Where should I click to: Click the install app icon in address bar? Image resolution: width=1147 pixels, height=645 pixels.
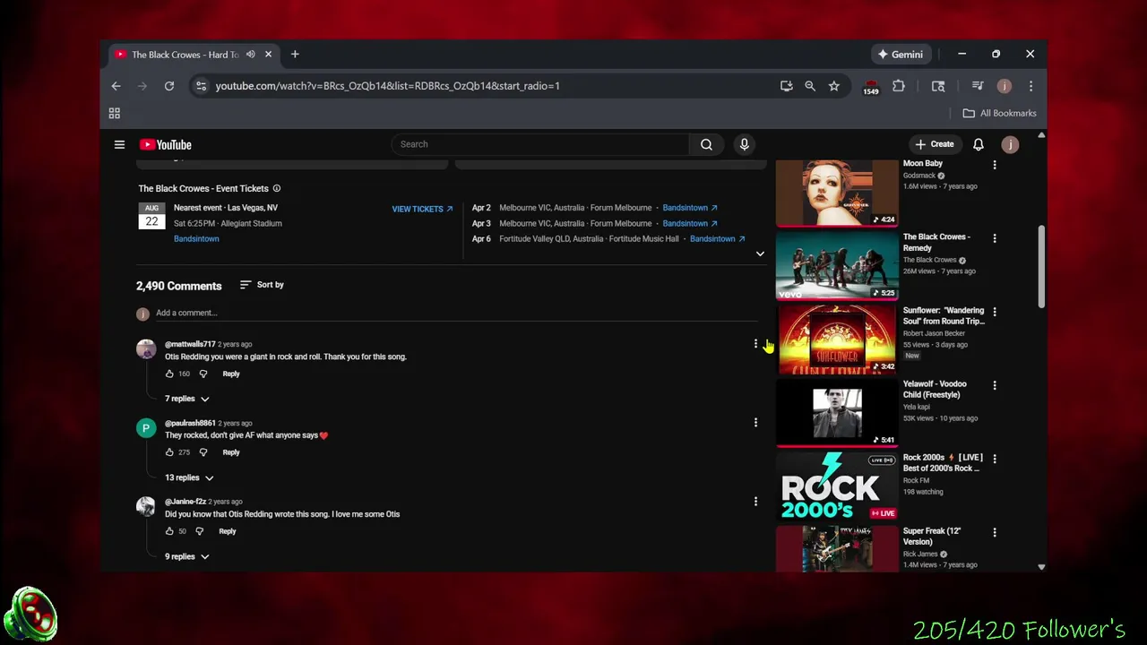click(x=786, y=86)
